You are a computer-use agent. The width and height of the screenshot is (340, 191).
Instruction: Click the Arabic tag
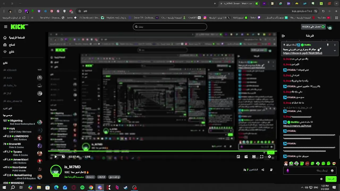(90, 177)
